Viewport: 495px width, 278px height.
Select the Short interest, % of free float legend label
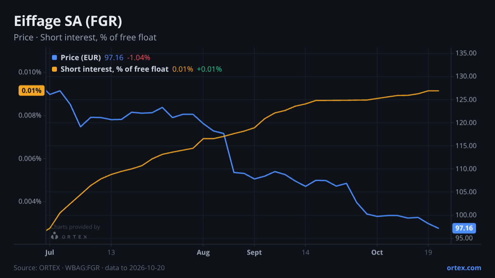[115, 69]
